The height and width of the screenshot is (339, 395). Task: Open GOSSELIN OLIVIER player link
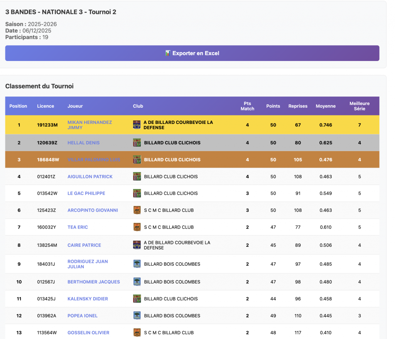(88, 333)
